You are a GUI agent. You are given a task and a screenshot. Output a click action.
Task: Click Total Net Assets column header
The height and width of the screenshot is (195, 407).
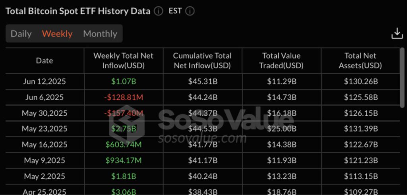tap(360, 61)
